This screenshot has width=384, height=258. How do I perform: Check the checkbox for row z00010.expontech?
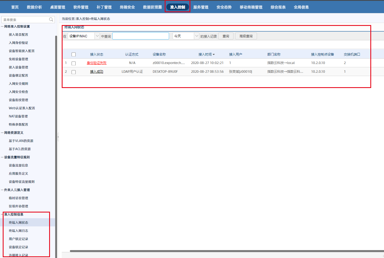[x=73, y=63]
